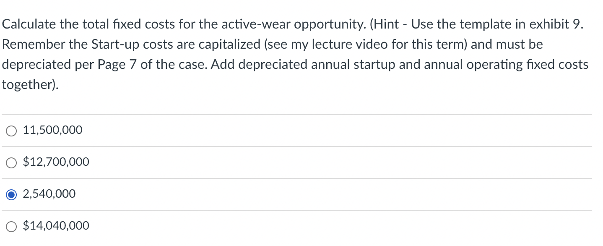Click the 2,540,000 answer label text
Screen dimensions: 603x246
(x=49, y=194)
